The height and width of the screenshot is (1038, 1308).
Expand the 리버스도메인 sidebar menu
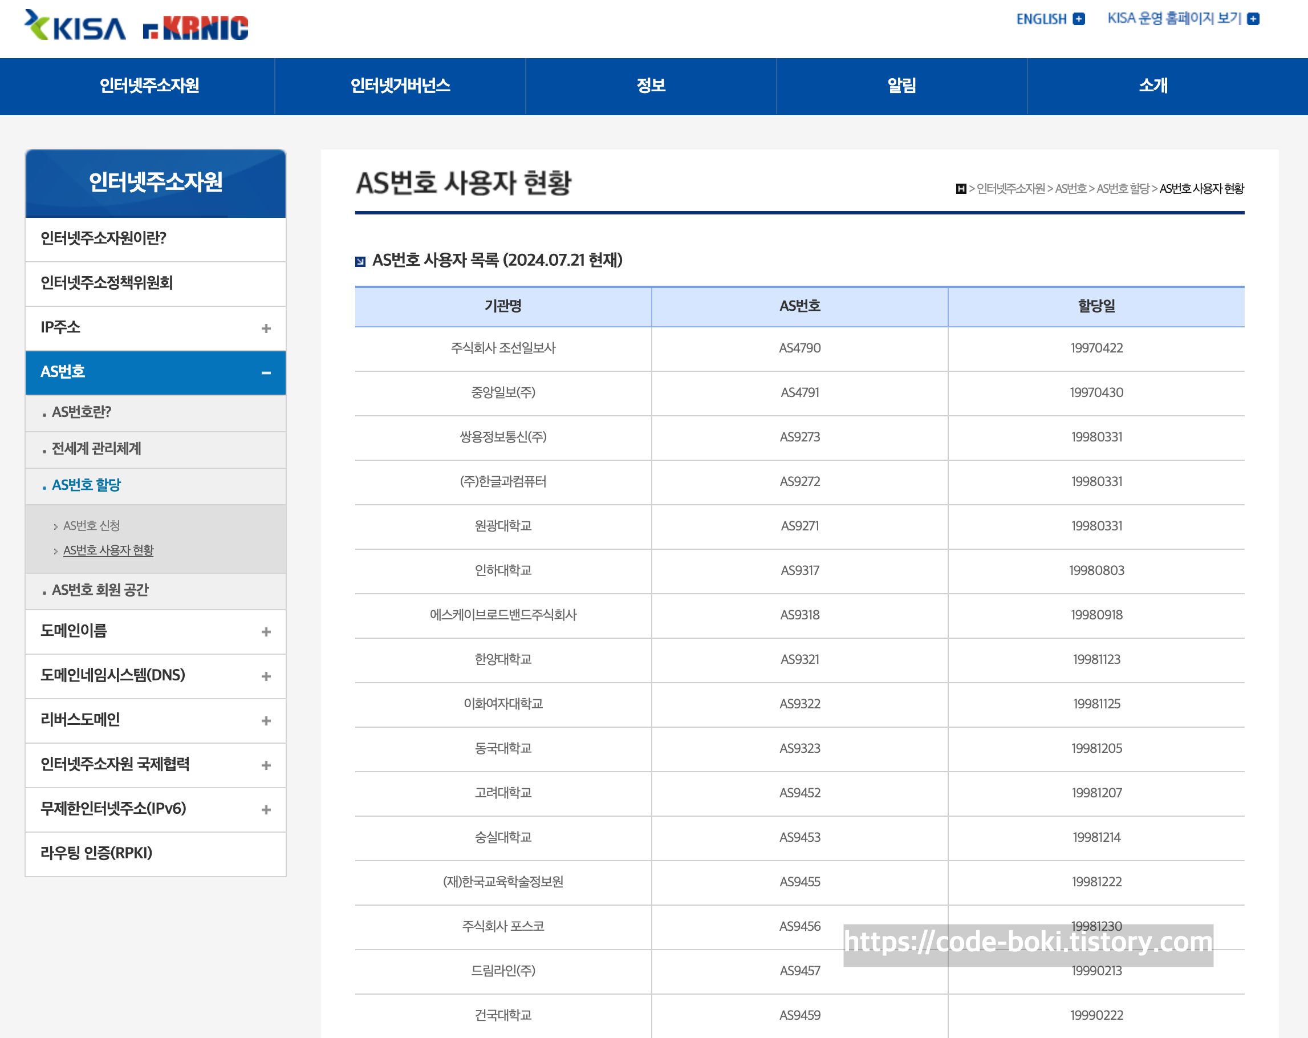point(266,721)
